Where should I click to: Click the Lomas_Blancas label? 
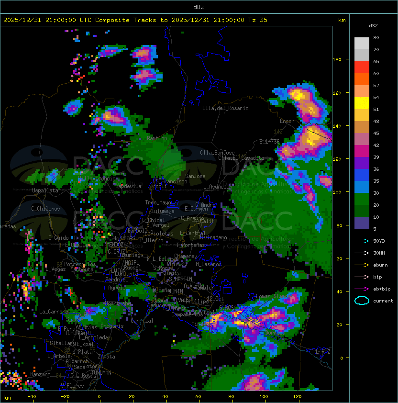coord(275,296)
